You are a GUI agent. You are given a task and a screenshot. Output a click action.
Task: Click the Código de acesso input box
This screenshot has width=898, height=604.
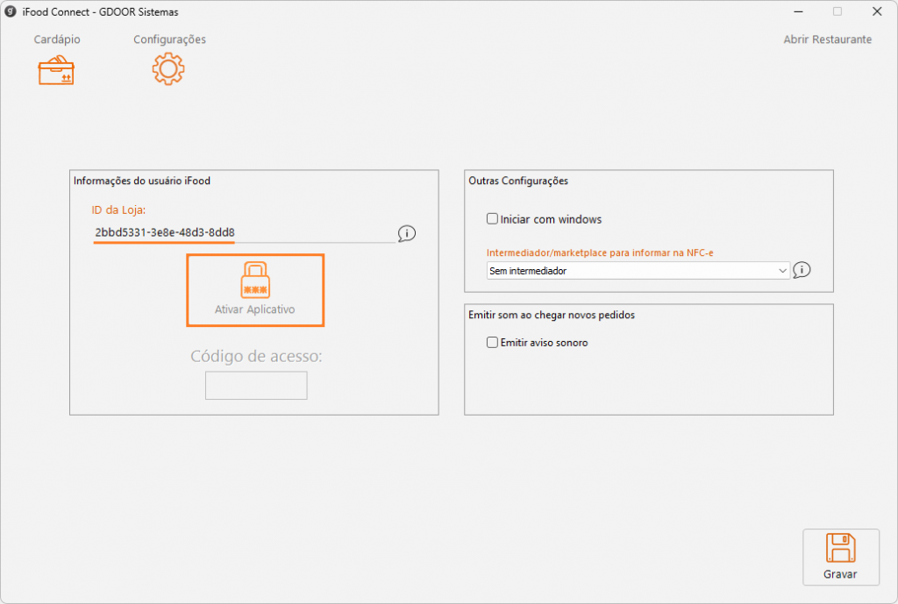point(256,386)
